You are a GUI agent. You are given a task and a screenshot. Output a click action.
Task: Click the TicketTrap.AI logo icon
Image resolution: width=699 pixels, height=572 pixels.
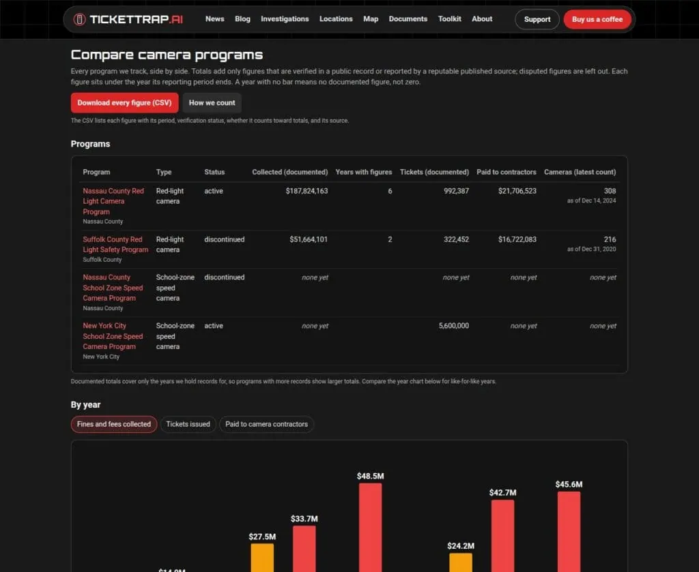[79, 19]
